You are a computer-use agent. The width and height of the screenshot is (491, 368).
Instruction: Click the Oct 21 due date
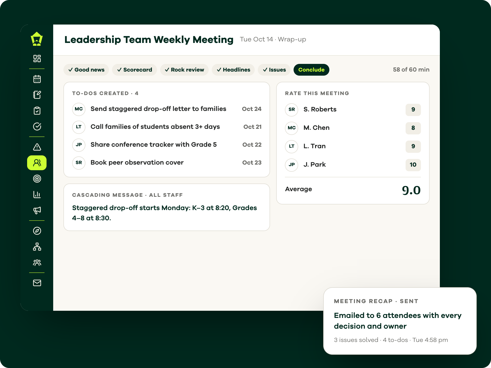click(x=252, y=127)
